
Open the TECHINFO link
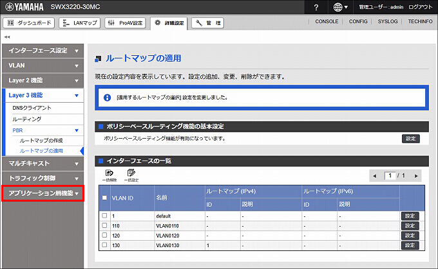pyautogui.click(x=420, y=21)
